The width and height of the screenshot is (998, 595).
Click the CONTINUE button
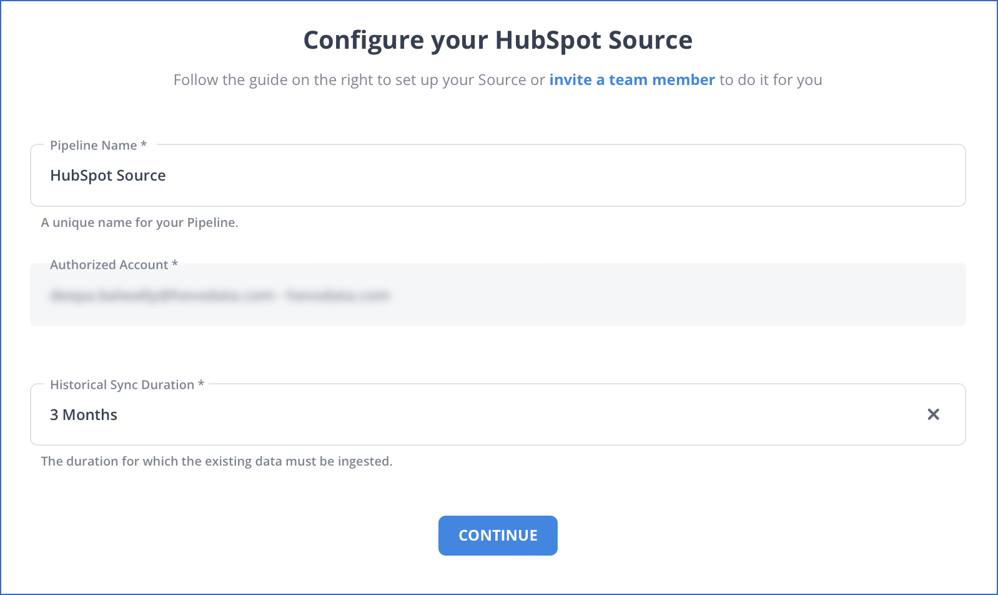click(498, 536)
